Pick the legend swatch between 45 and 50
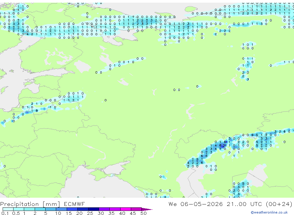The width and height of the screenshot is (294, 215). coord(136,209)
